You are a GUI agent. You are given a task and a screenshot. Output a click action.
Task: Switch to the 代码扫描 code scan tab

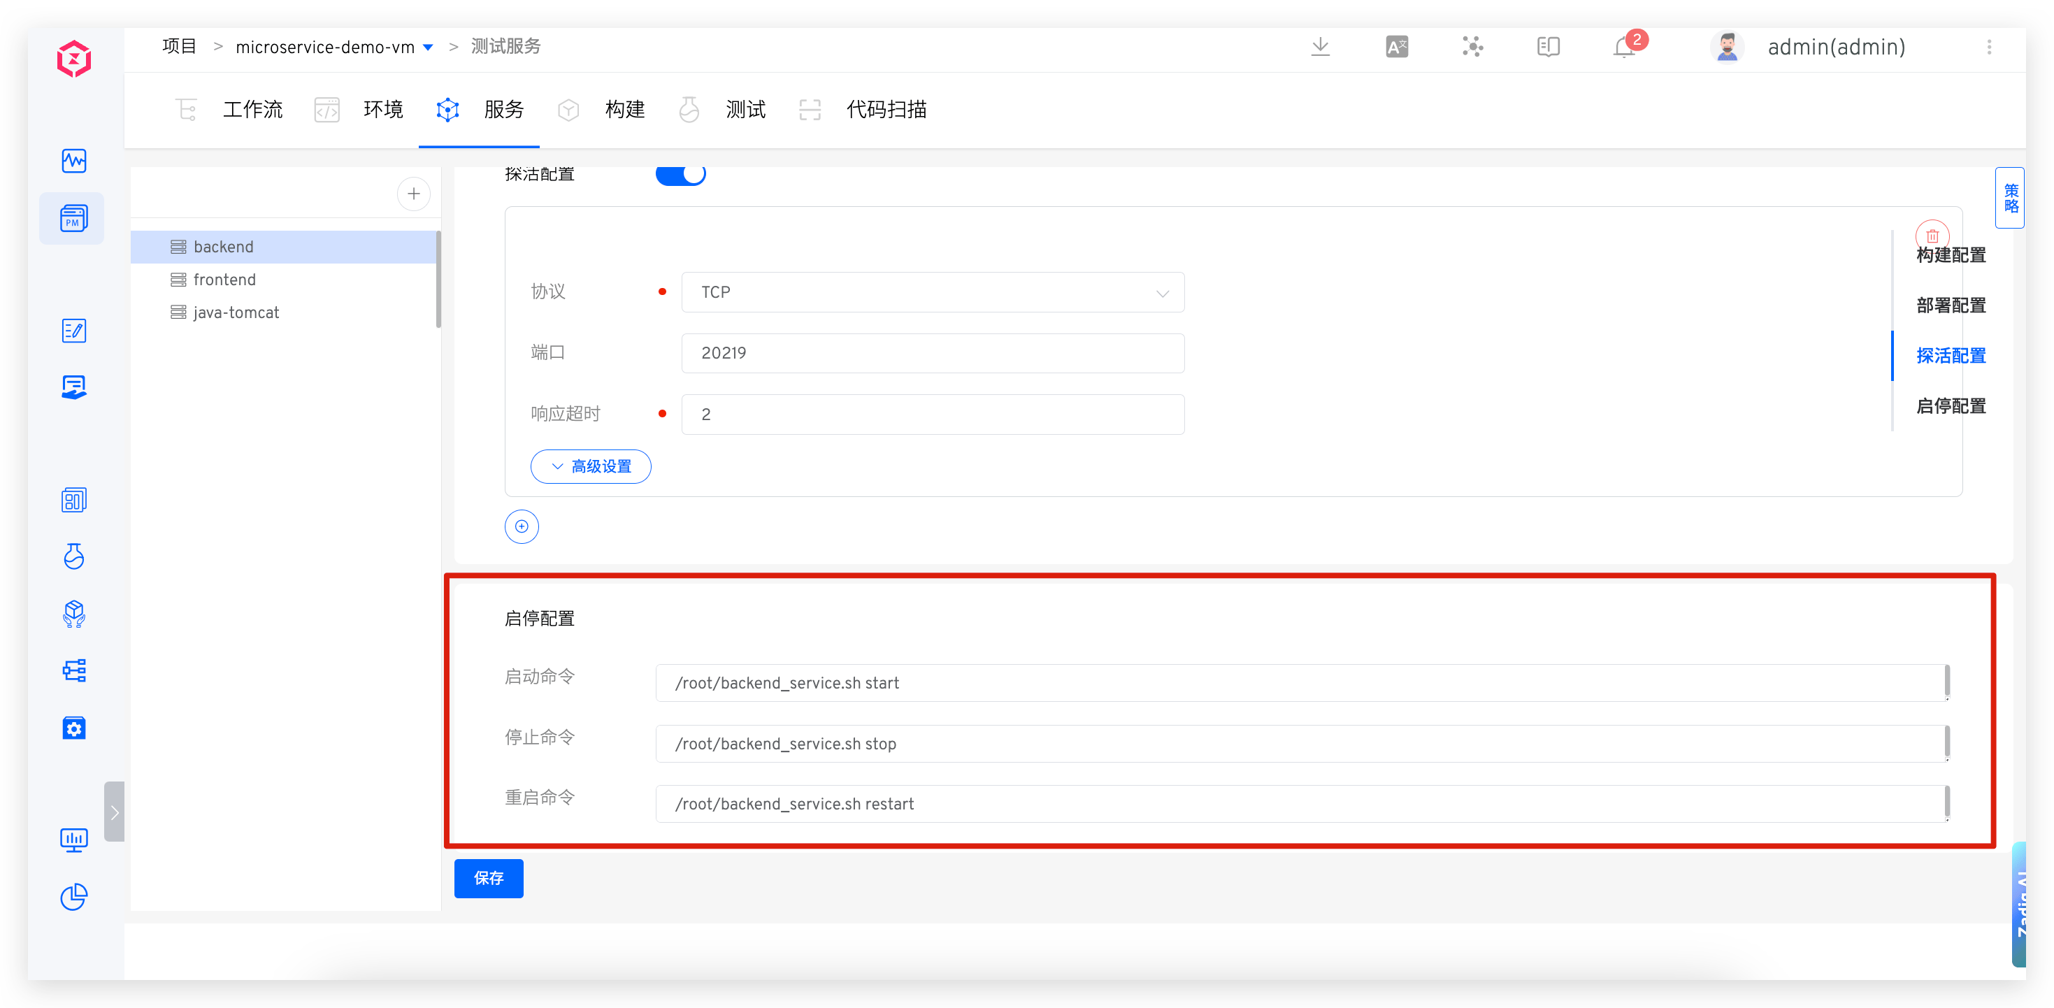[886, 110]
